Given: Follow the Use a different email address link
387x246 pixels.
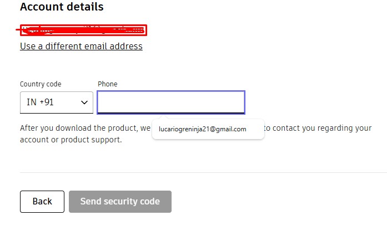Looking at the screenshot, I should [x=81, y=46].
